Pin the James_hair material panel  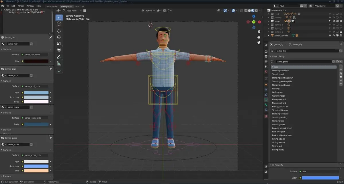tap(50, 37)
